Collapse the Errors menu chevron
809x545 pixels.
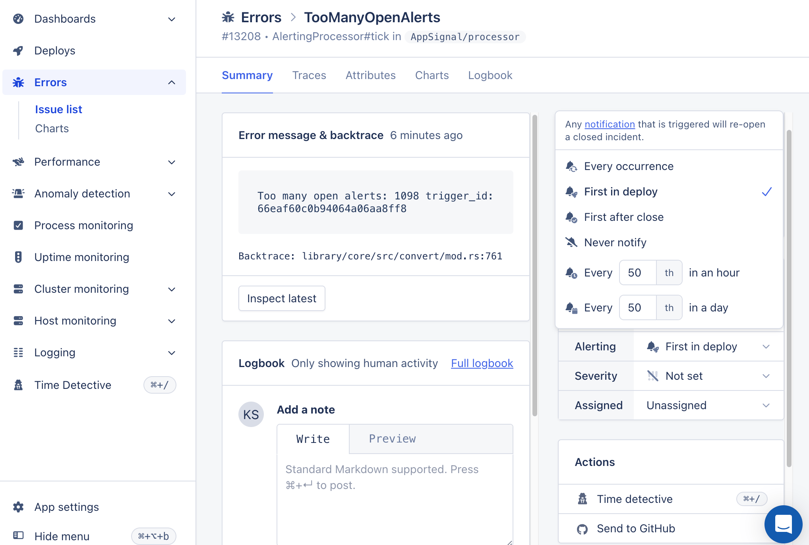click(172, 82)
